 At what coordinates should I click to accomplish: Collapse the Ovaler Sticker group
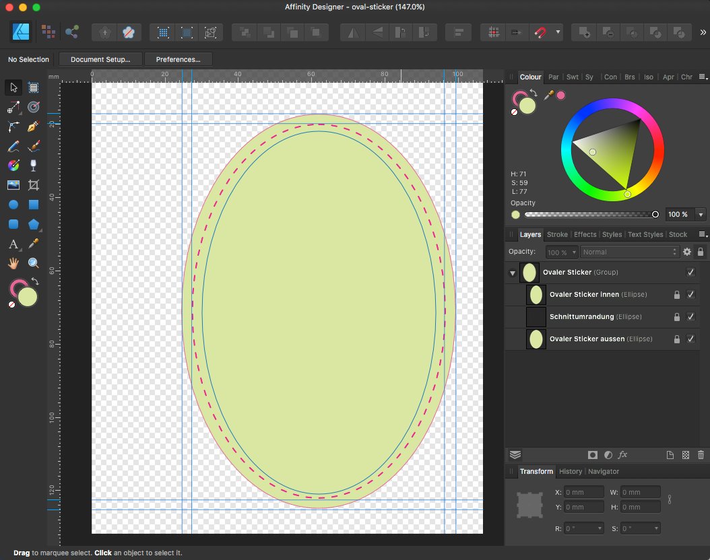513,273
